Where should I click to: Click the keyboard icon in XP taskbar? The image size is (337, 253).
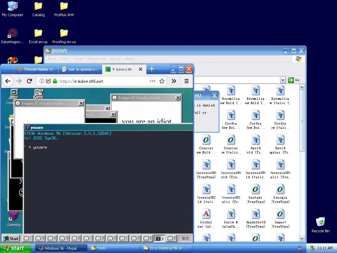click(x=299, y=248)
